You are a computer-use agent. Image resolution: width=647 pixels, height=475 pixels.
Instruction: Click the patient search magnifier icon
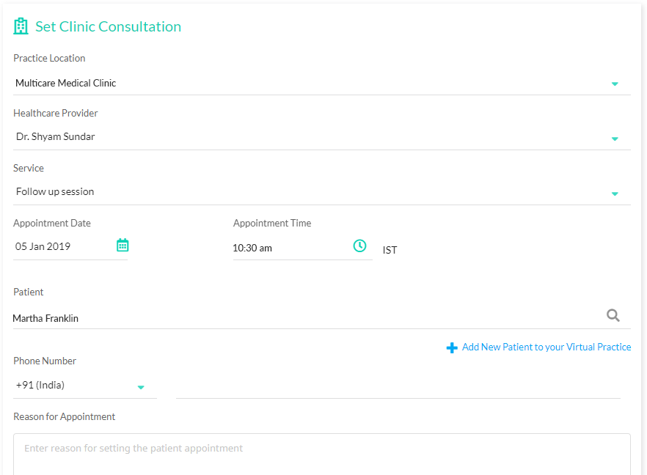[613, 315]
